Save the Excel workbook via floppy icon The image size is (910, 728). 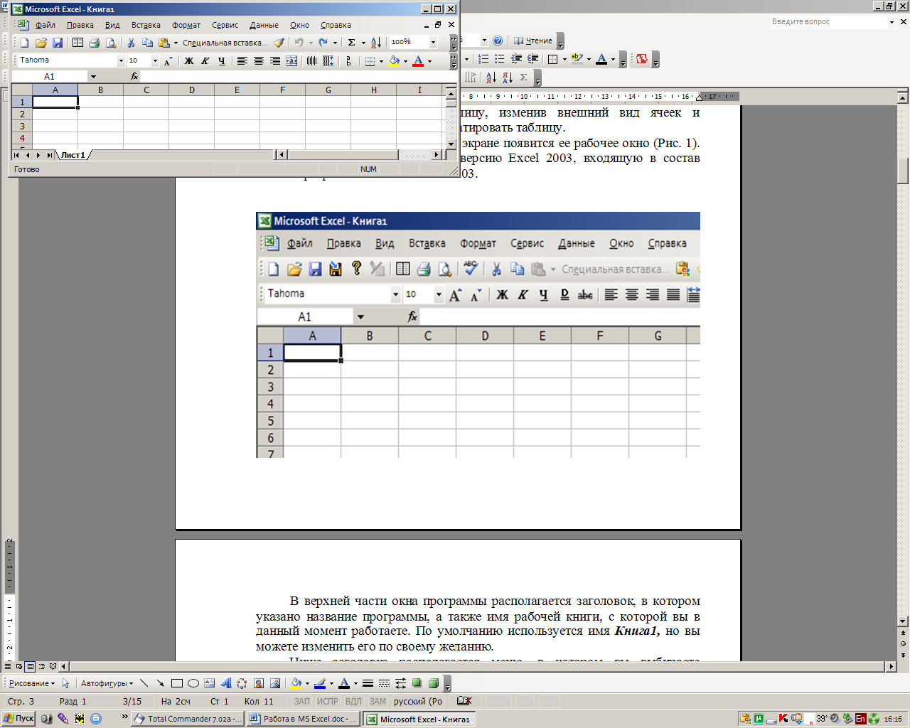click(58, 43)
